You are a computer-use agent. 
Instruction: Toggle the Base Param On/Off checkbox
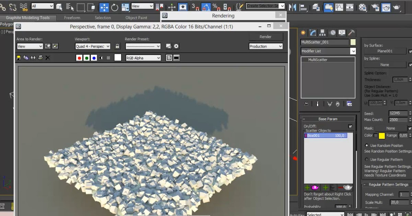350,126
